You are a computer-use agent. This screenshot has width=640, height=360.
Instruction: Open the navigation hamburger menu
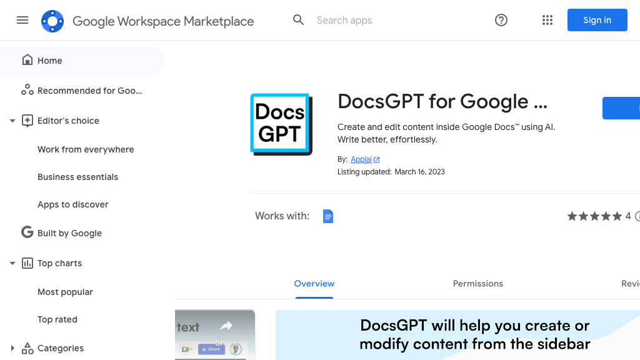click(22, 20)
